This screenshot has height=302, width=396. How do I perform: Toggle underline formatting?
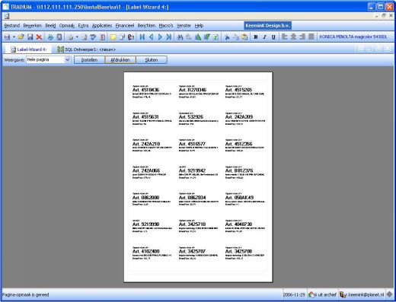click(273, 37)
